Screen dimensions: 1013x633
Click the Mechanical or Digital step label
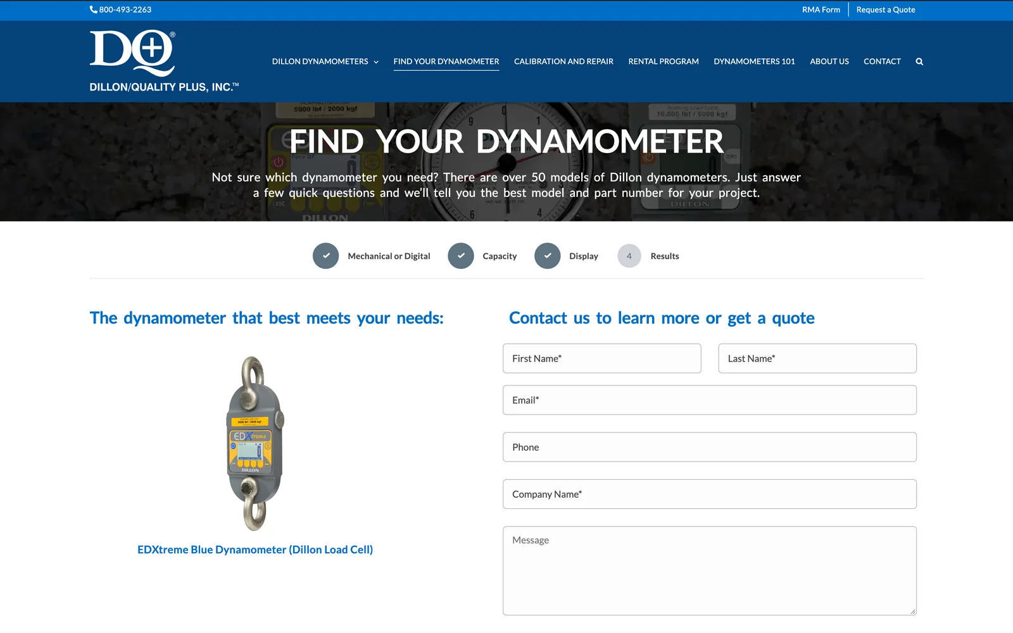pyautogui.click(x=389, y=256)
